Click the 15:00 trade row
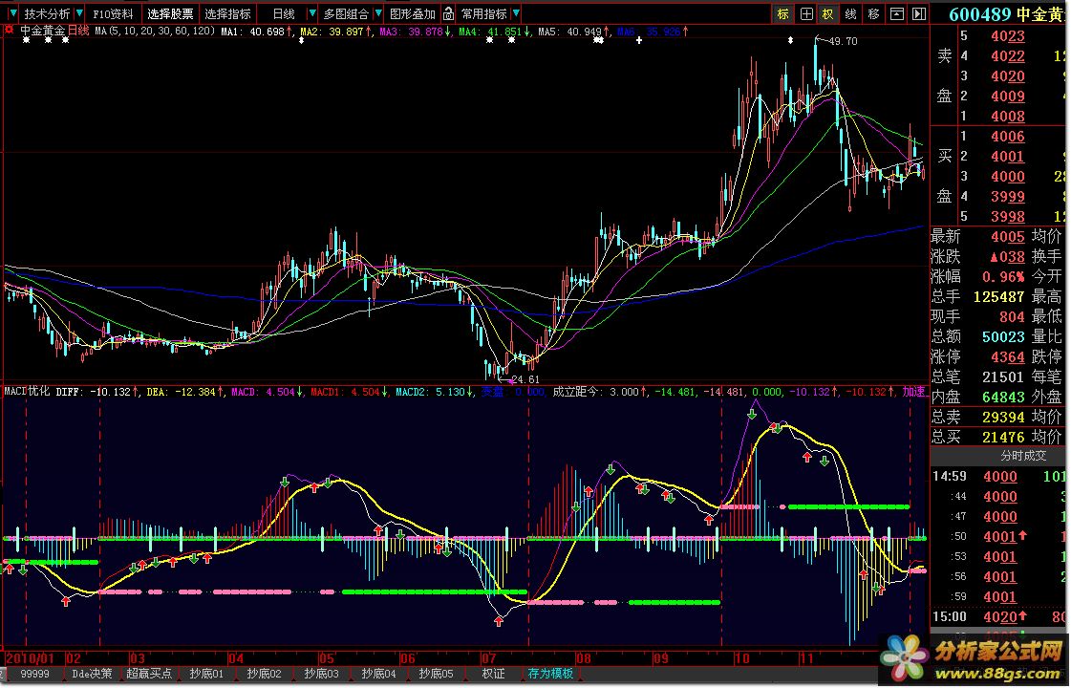This screenshot has height=688, width=1071. click(x=1000, y=617)
